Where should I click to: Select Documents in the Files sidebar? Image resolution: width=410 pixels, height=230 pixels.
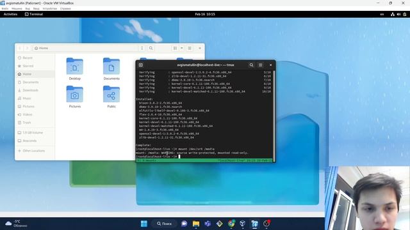(35, 82)
